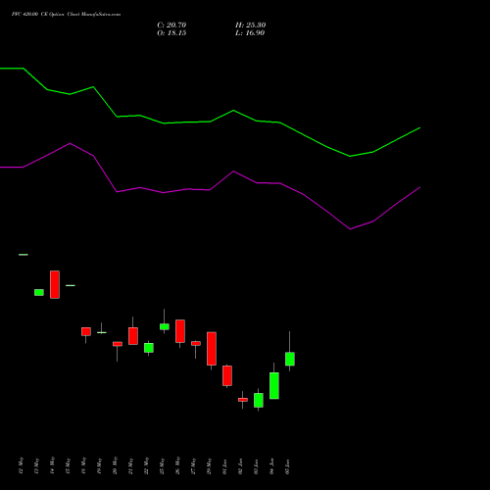Click the '12 May' date label
The image size is (490, 490).
tap(22, 466)
